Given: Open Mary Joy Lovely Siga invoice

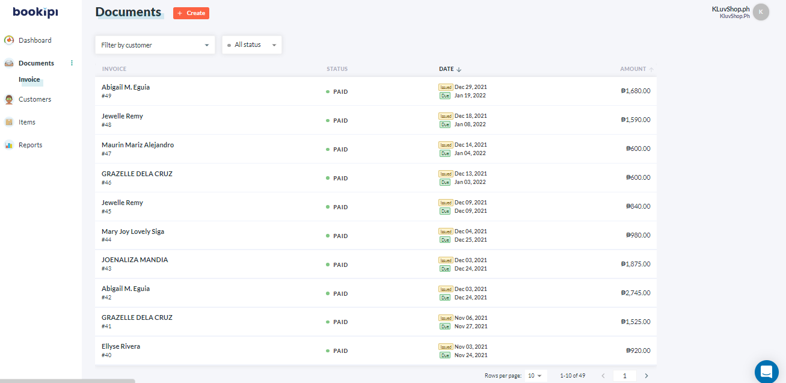Looking at the screenshot, I should (x=376, y=236).
